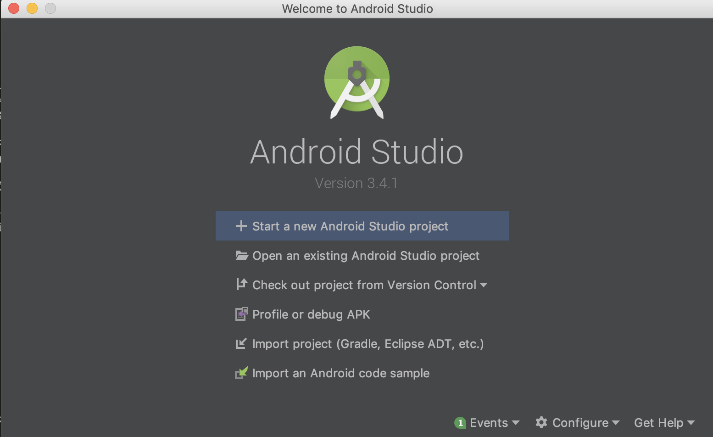This screenshot has height=437, width=713.
Task: Choose Import project (Gradle, Eclipse ADT, etc.)
Action: click(x=362, y=343)
